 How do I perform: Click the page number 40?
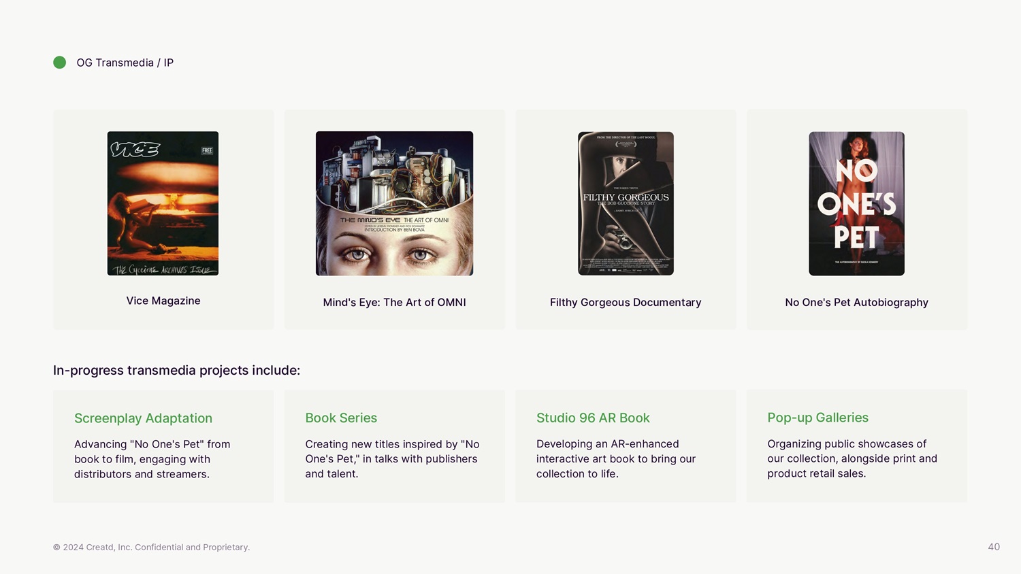(x=994, y=547)
